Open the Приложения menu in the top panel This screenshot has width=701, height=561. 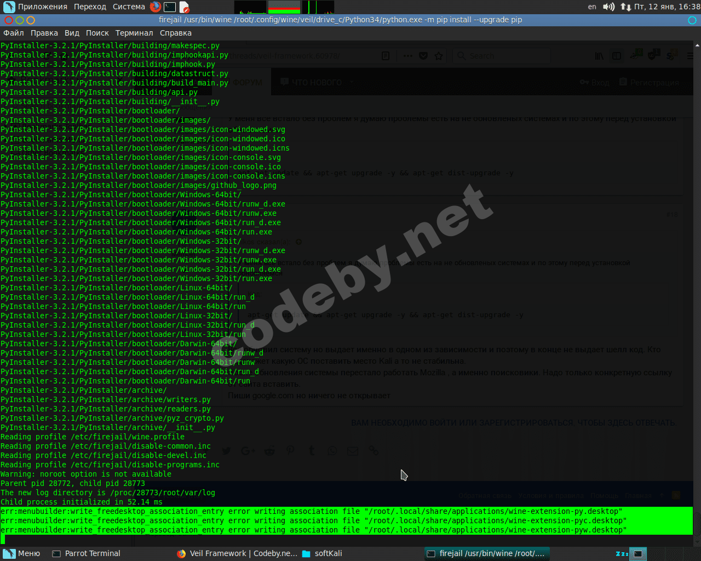[x=36, y=7]
